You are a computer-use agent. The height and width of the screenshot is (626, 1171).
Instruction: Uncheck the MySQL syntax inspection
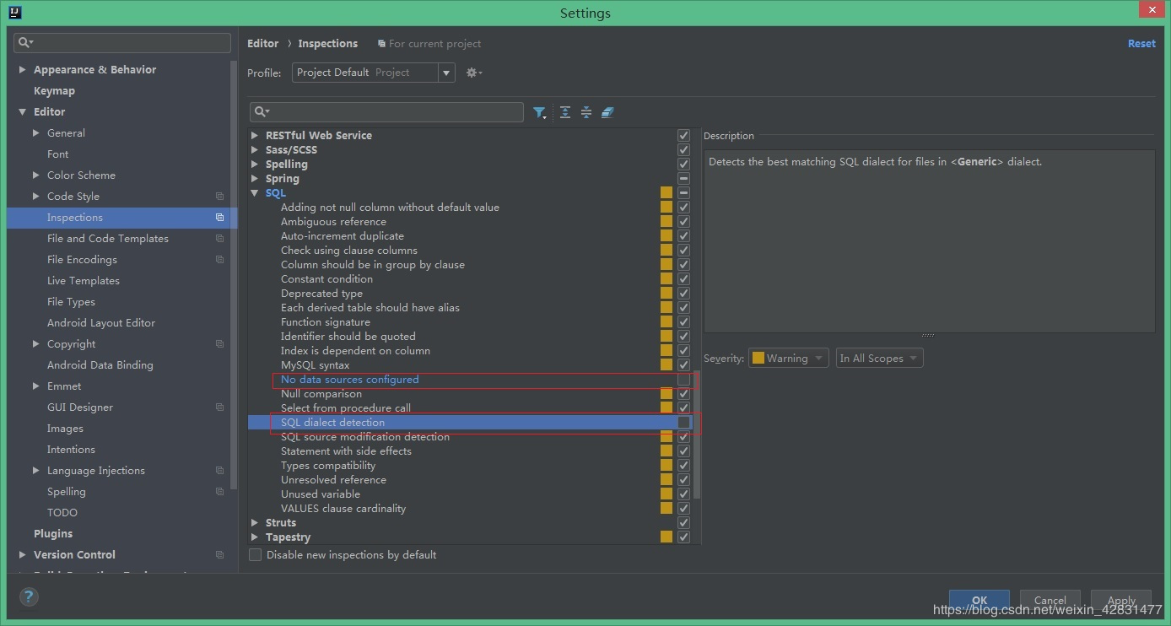(x=683, y=365)
